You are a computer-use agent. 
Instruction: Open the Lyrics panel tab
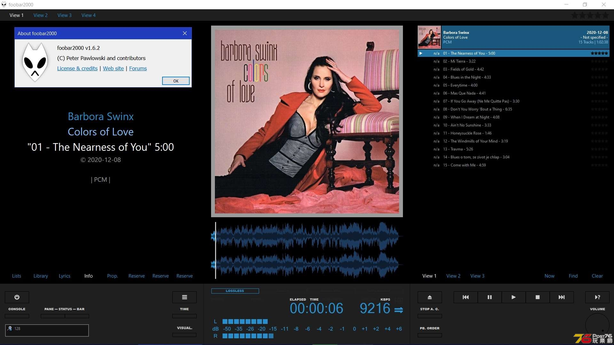pos(64,276)
